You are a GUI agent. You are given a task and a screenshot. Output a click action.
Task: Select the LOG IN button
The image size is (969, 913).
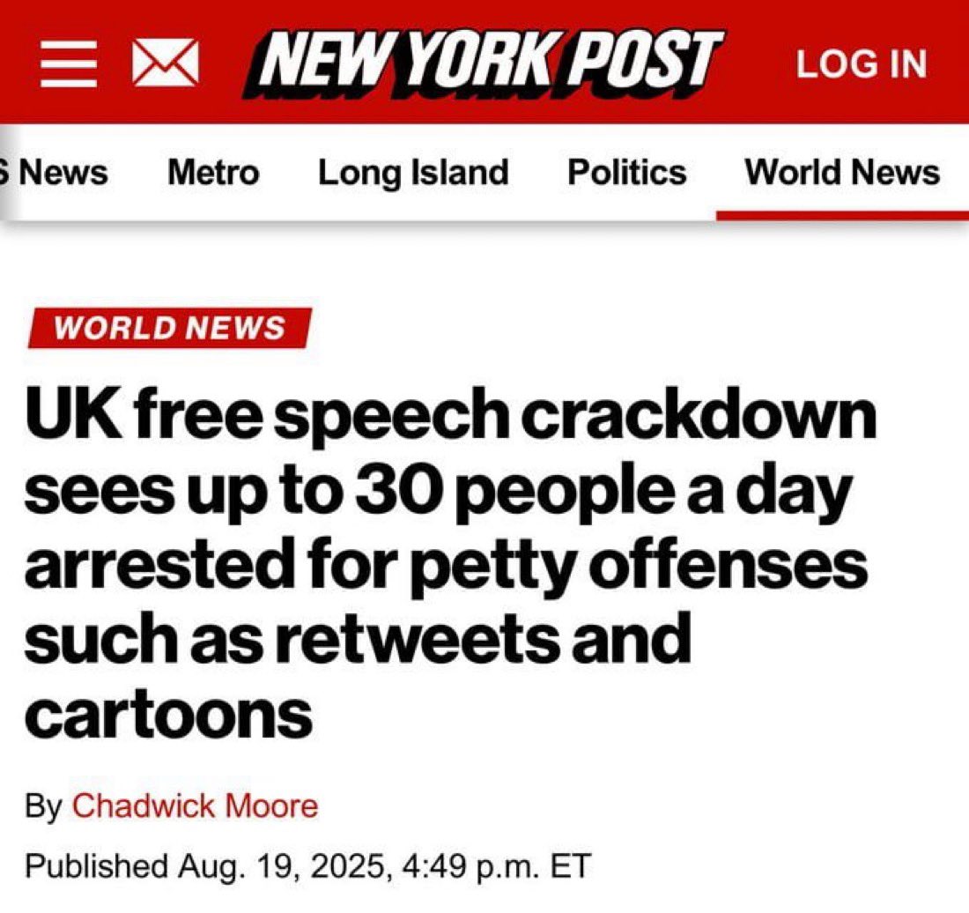[x=862, y=63]
